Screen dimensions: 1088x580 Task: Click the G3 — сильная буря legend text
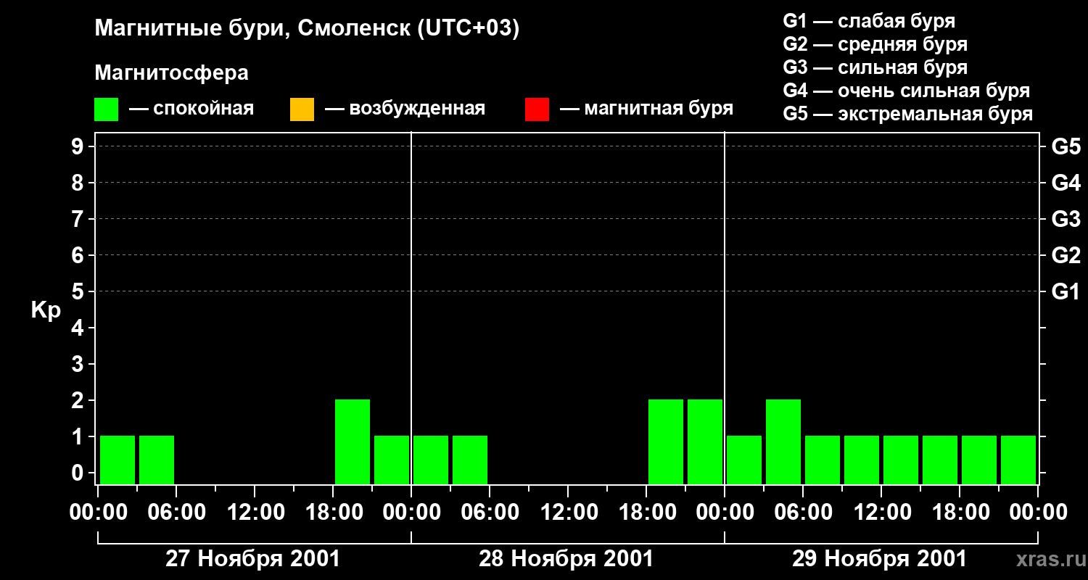click(875, 67)
